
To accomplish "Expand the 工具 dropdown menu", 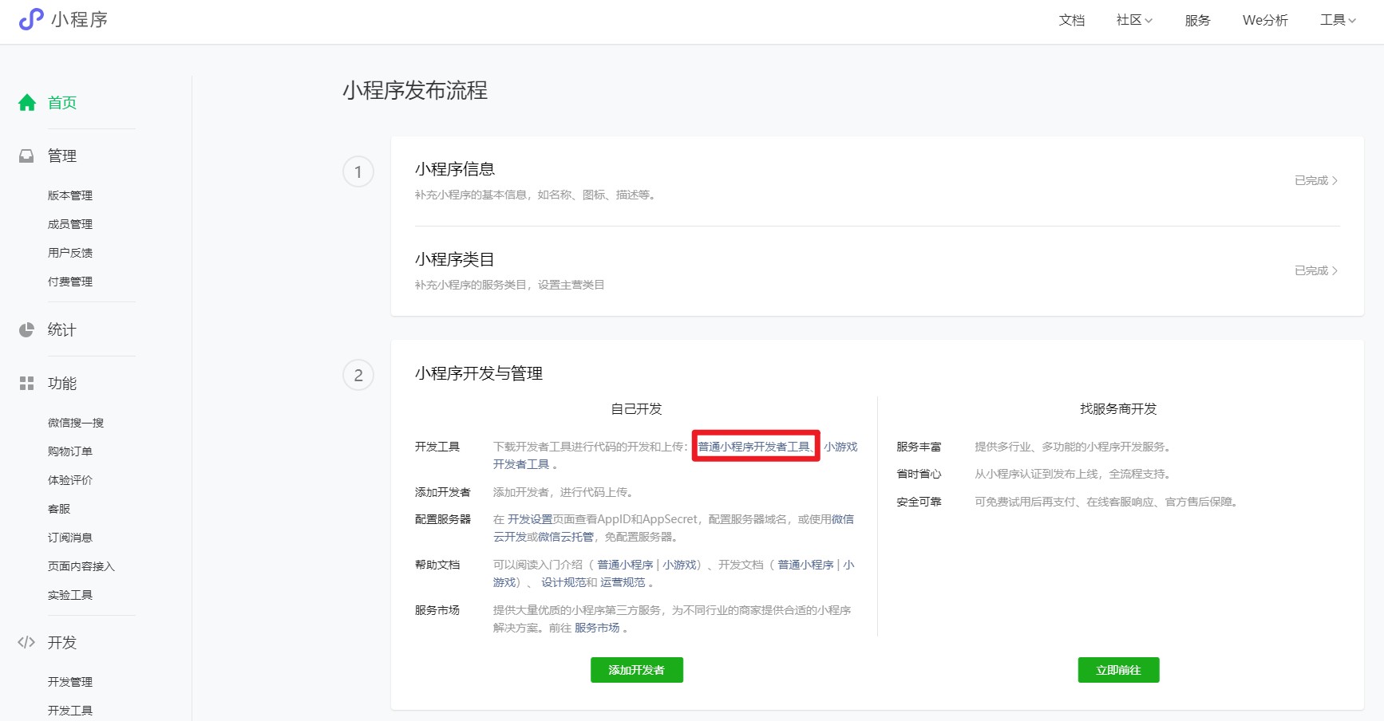I will tap(1338, 20).
